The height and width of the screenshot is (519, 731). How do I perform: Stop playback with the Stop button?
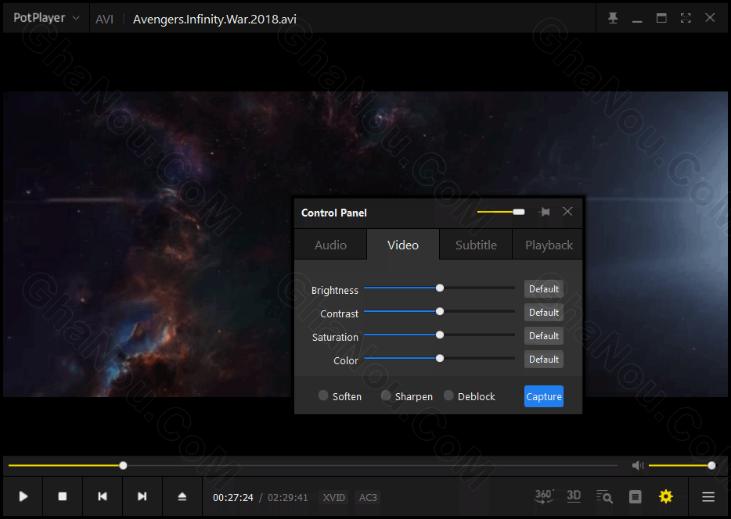(x=63, y=496)
